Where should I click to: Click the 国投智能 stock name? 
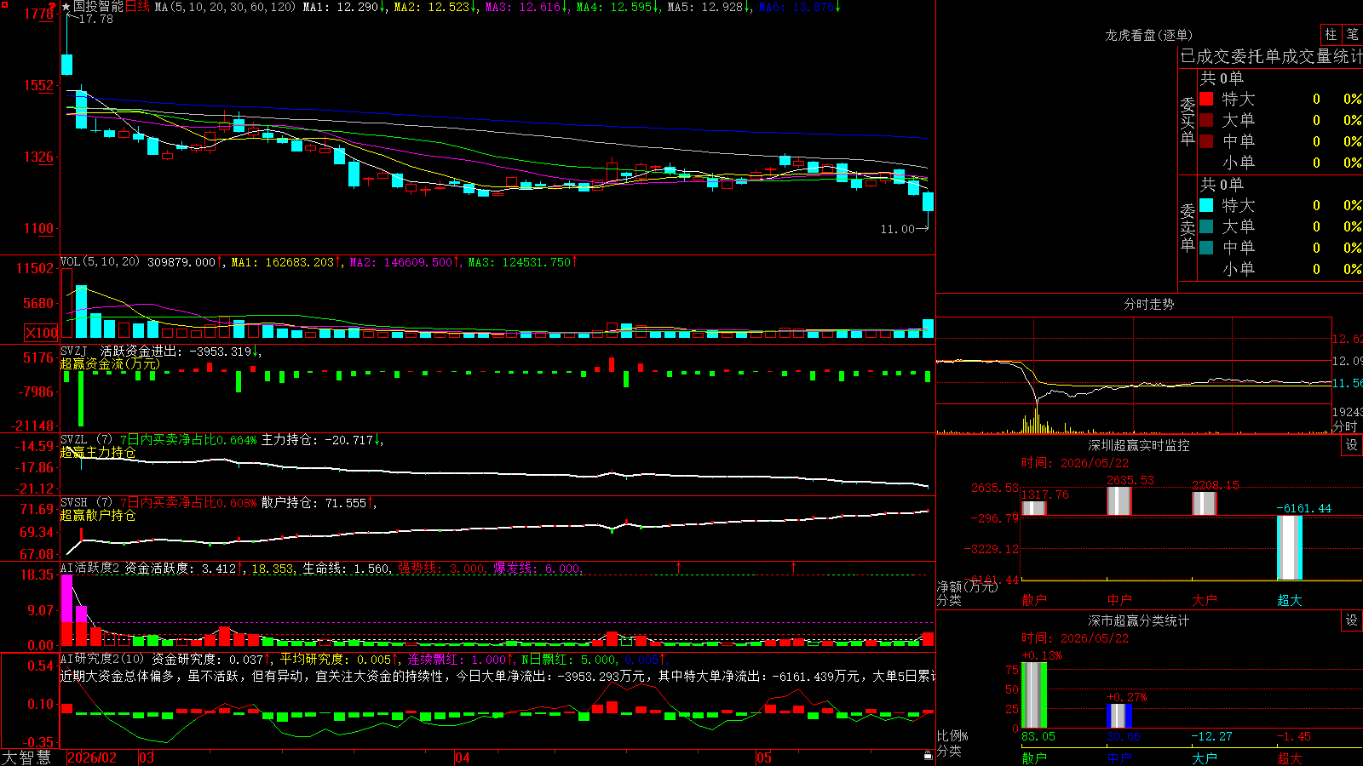pos(98,7)
